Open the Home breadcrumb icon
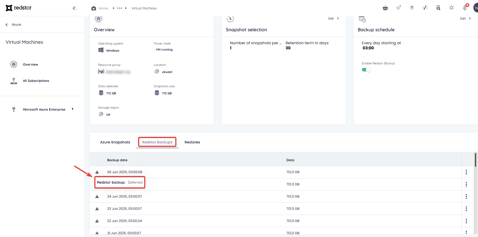 point(94,8)
